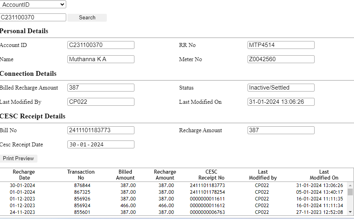Click the search box containing C231100370
354x219 pixels.
pos(33,17)
